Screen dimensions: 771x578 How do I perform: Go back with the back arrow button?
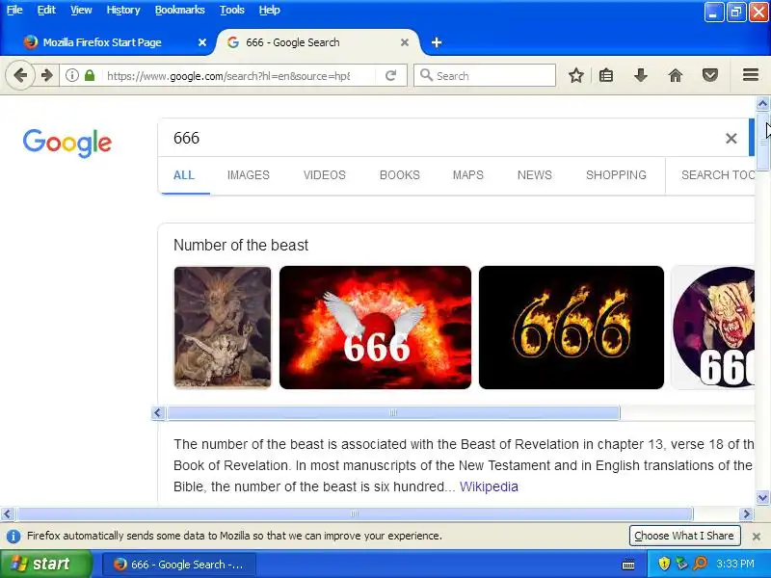20,75
